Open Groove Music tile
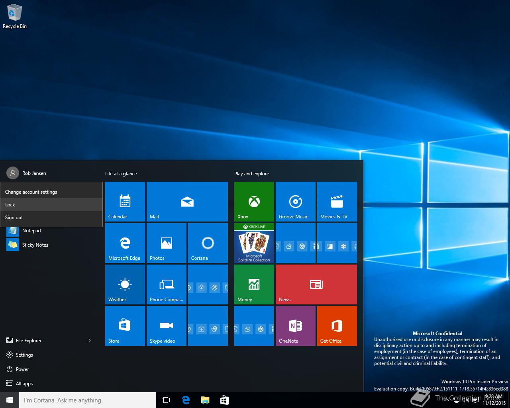Screen dimensions: 510x408 pos(296,202)
